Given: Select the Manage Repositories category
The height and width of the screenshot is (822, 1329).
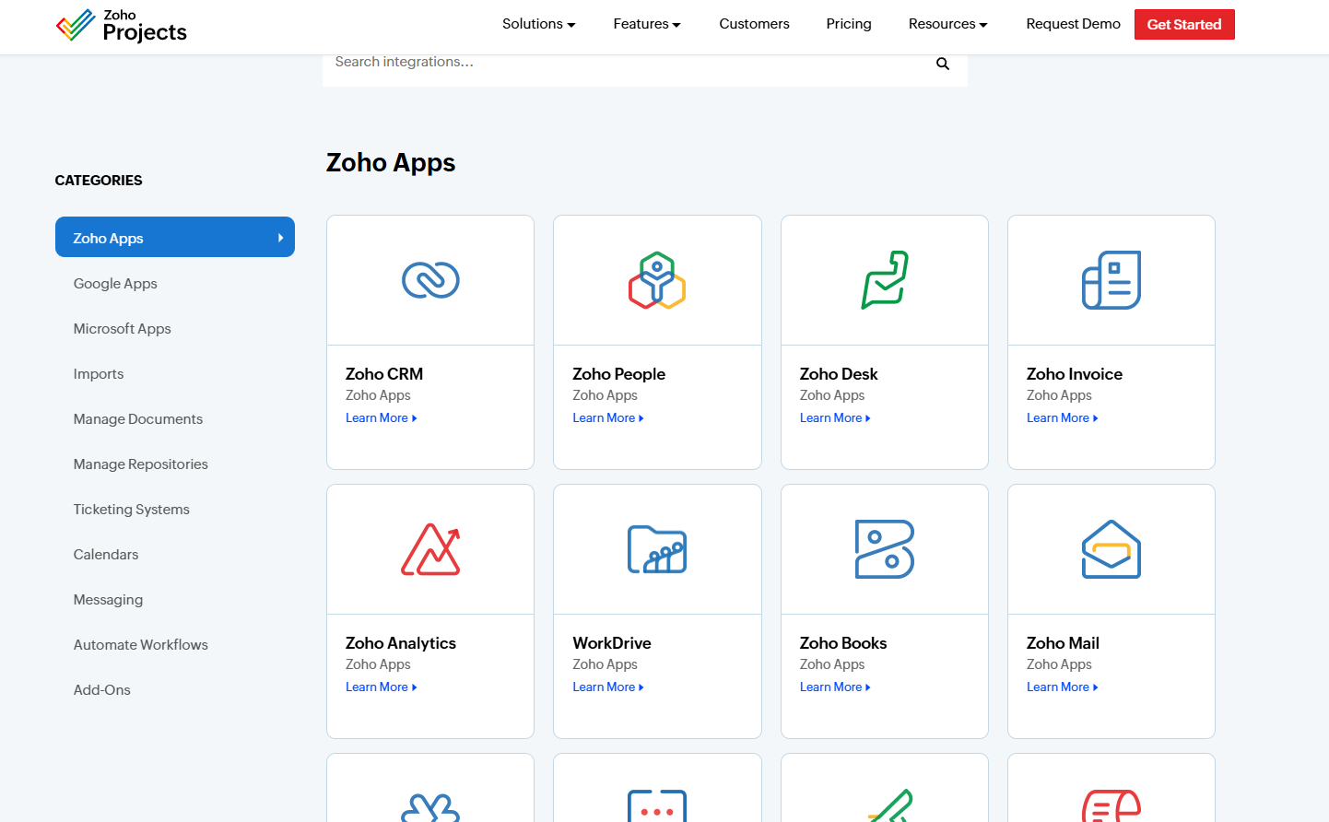Looking at the screenshot, I should click(141, 464).
